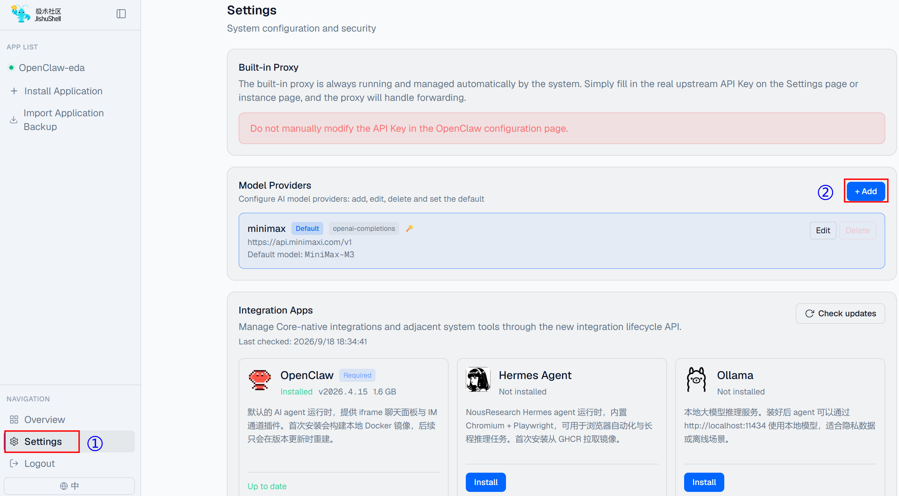Click the OpenClaw red crab icon
899x496 pixels.
(260, 380)
